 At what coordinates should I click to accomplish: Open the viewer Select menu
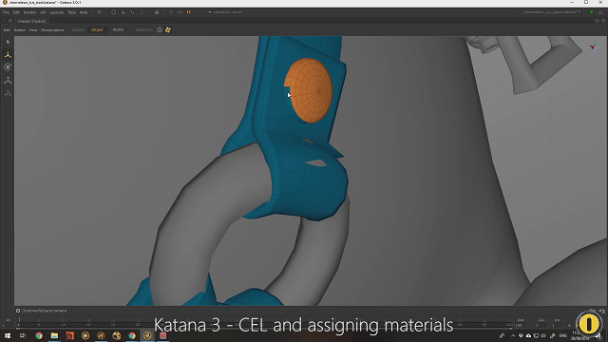19,29
